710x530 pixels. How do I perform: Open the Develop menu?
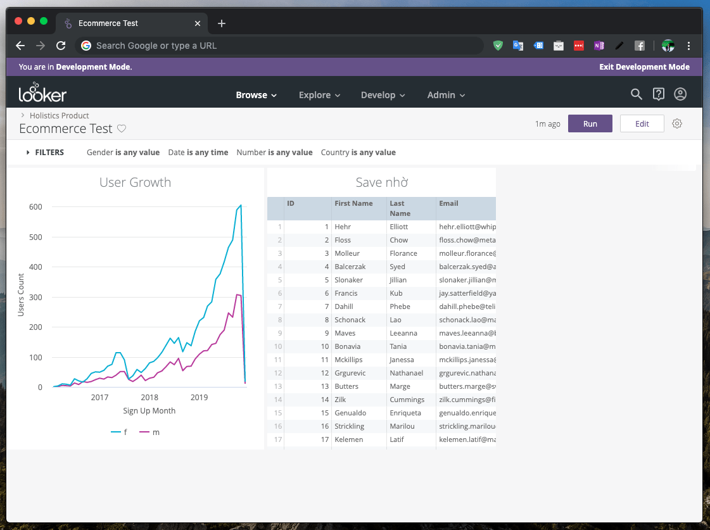383,95
